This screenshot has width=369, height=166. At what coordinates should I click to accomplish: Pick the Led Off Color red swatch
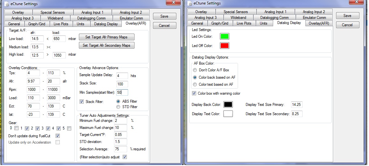(x=225, y=45)
